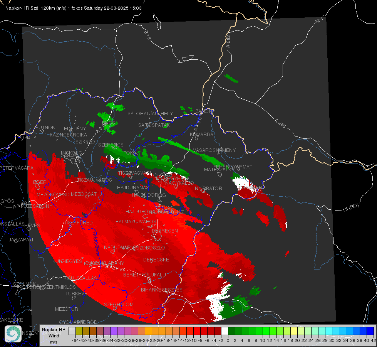The height and width of the screenshot is (347, 377).
Task: Click the NYIRBATOR label
Action: click(x=208, y=188)
